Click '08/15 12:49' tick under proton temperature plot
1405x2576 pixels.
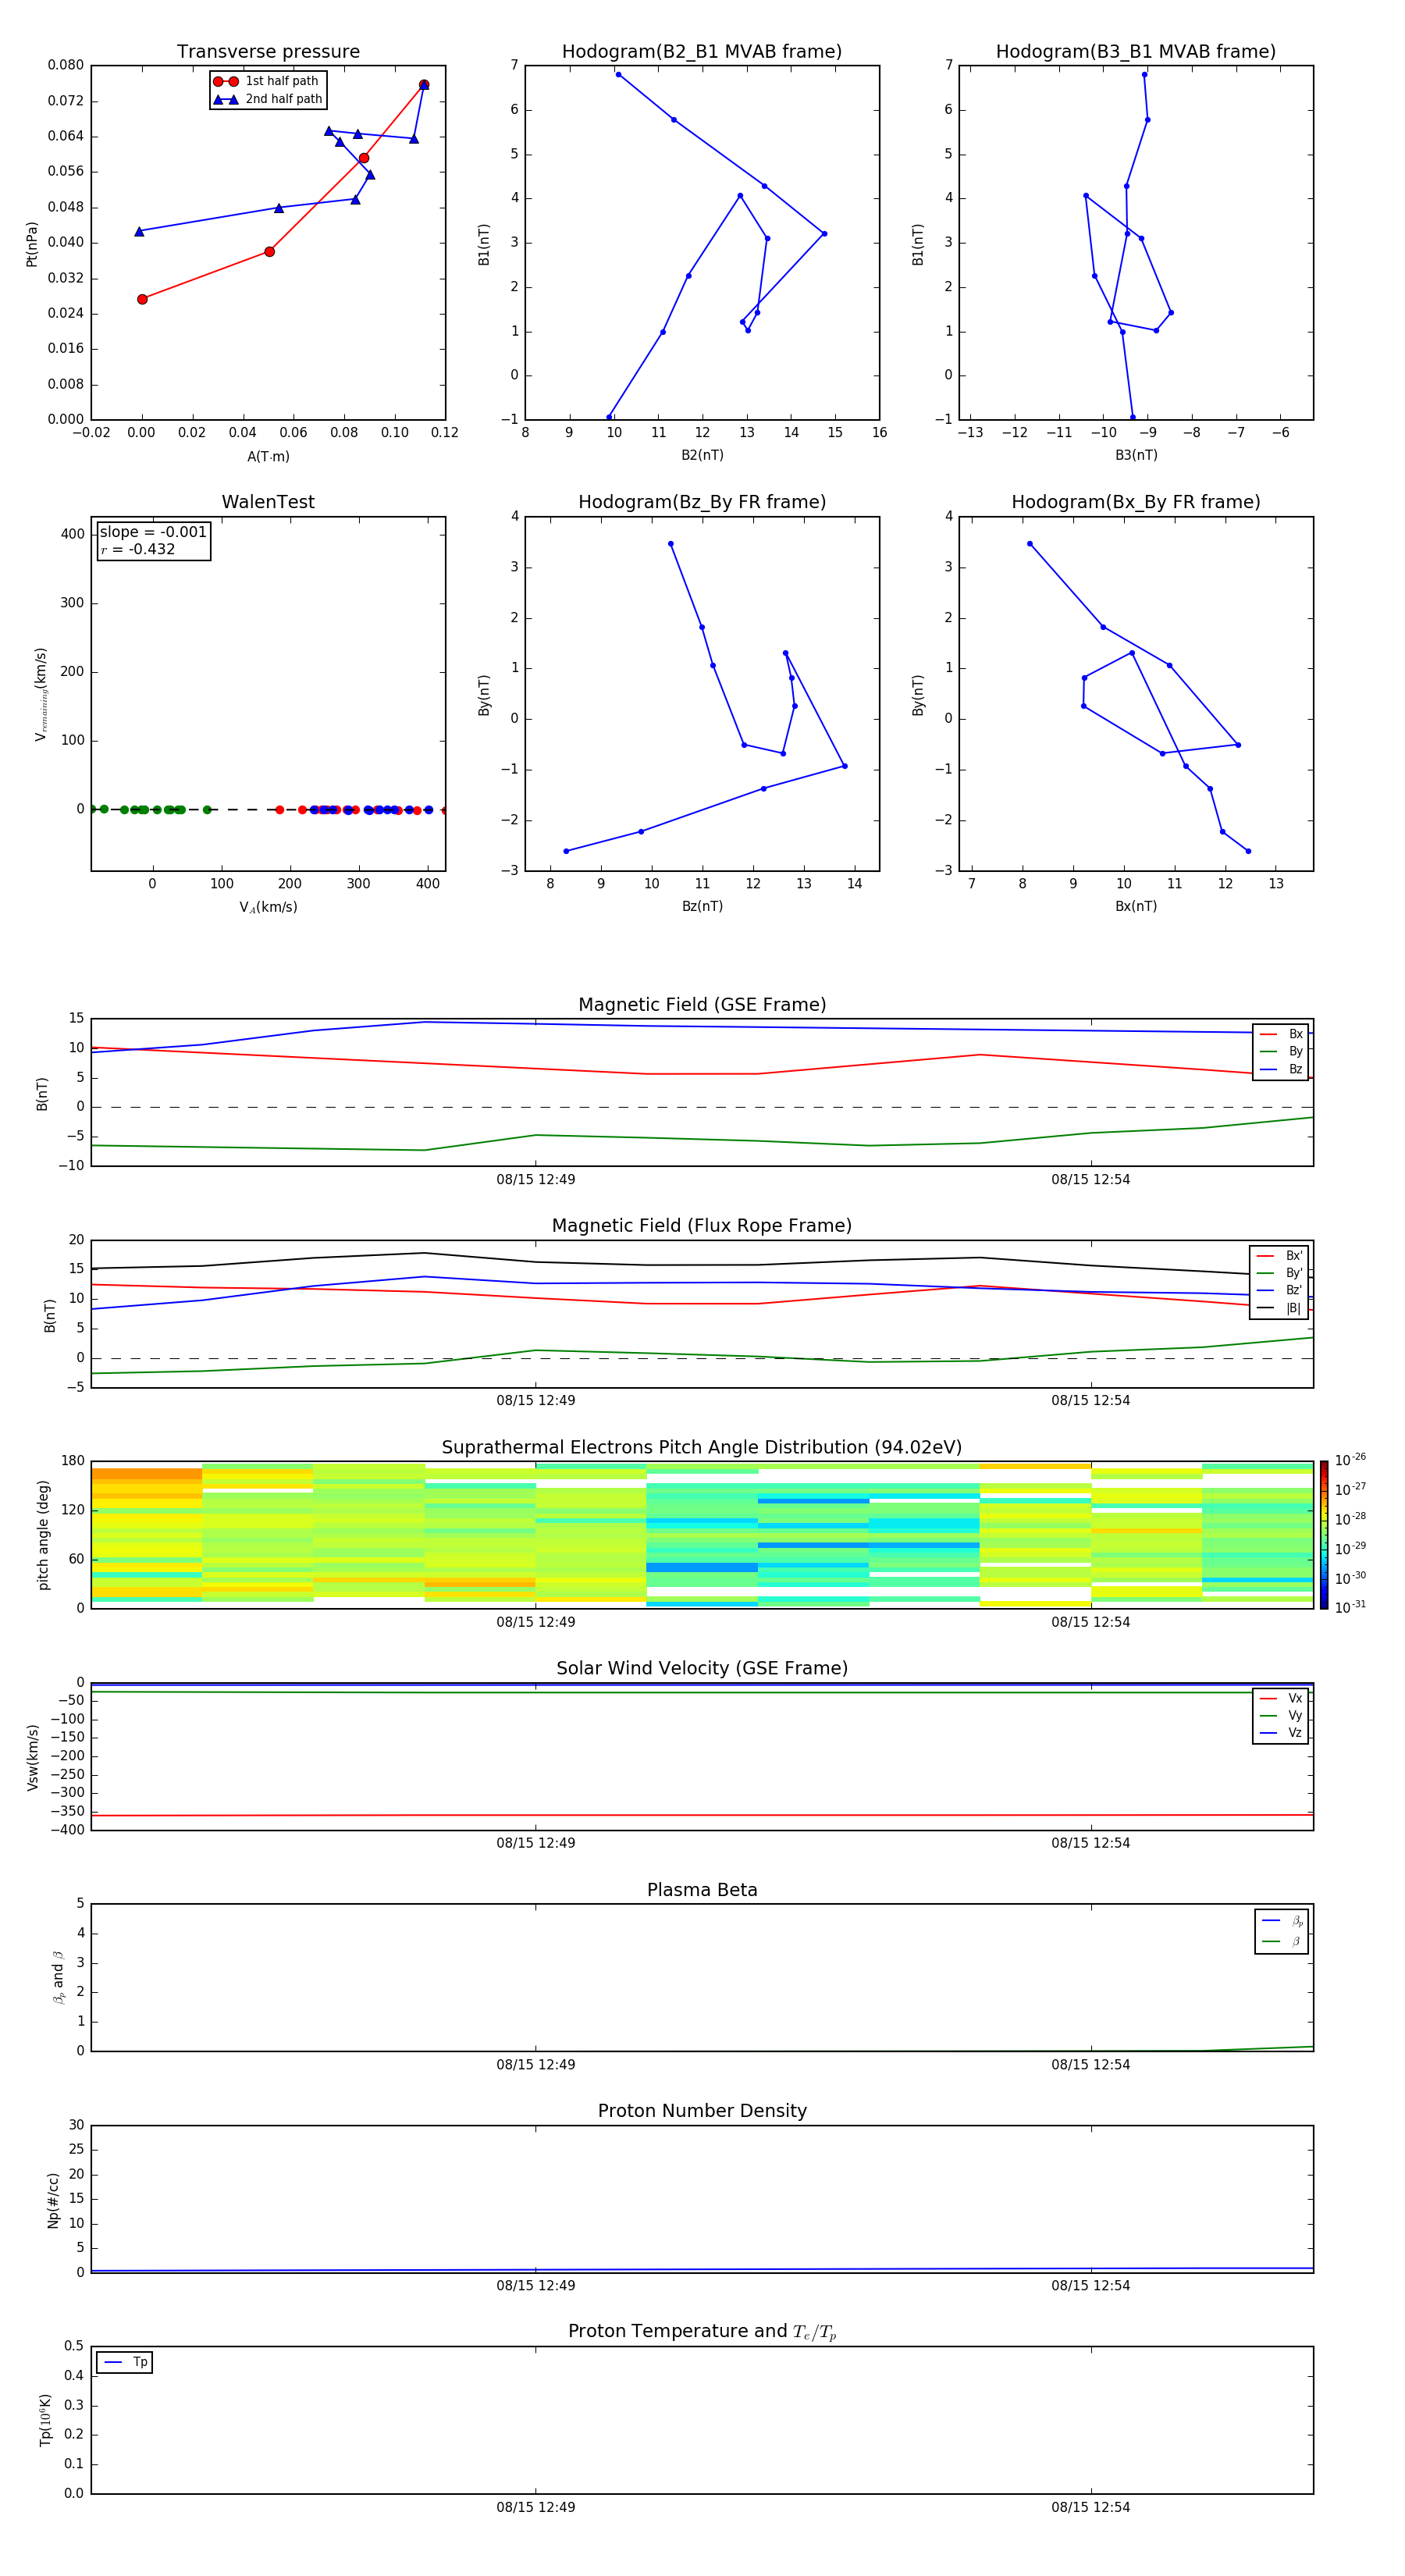pos(536,2507)
